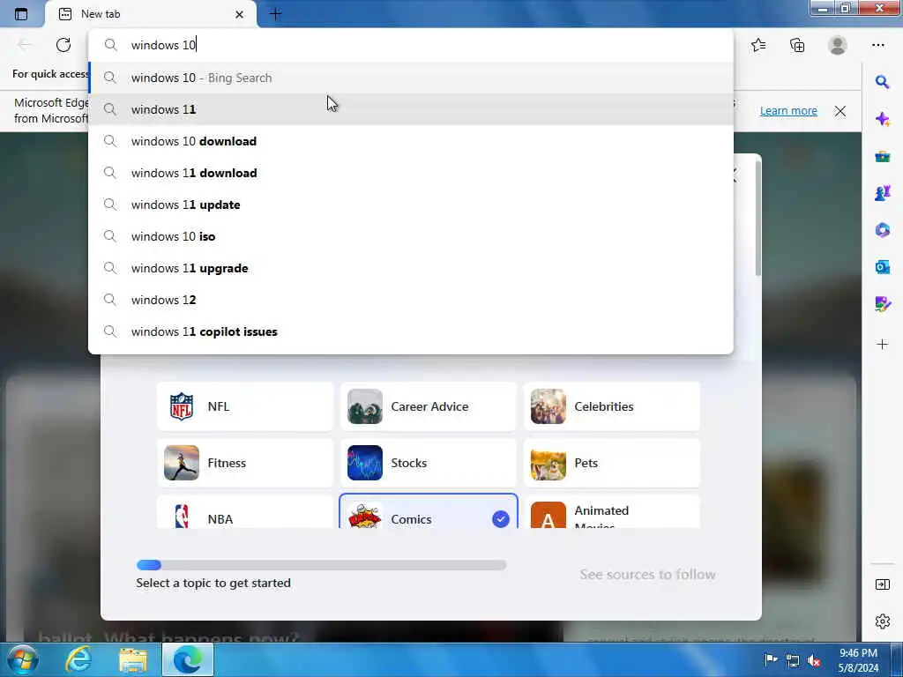The width and height of the screenshot is (903, 677).
Task: Open Settings and more ellipsis menu
Action: click(x=877, y=45)
